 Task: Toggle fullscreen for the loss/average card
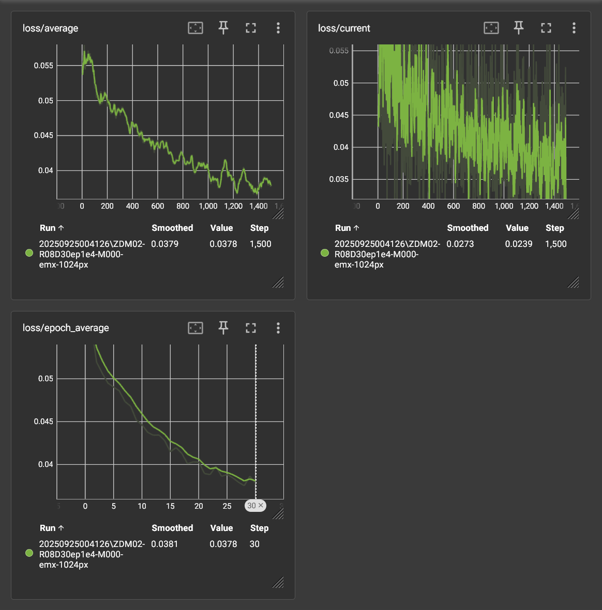click(251, 28)
